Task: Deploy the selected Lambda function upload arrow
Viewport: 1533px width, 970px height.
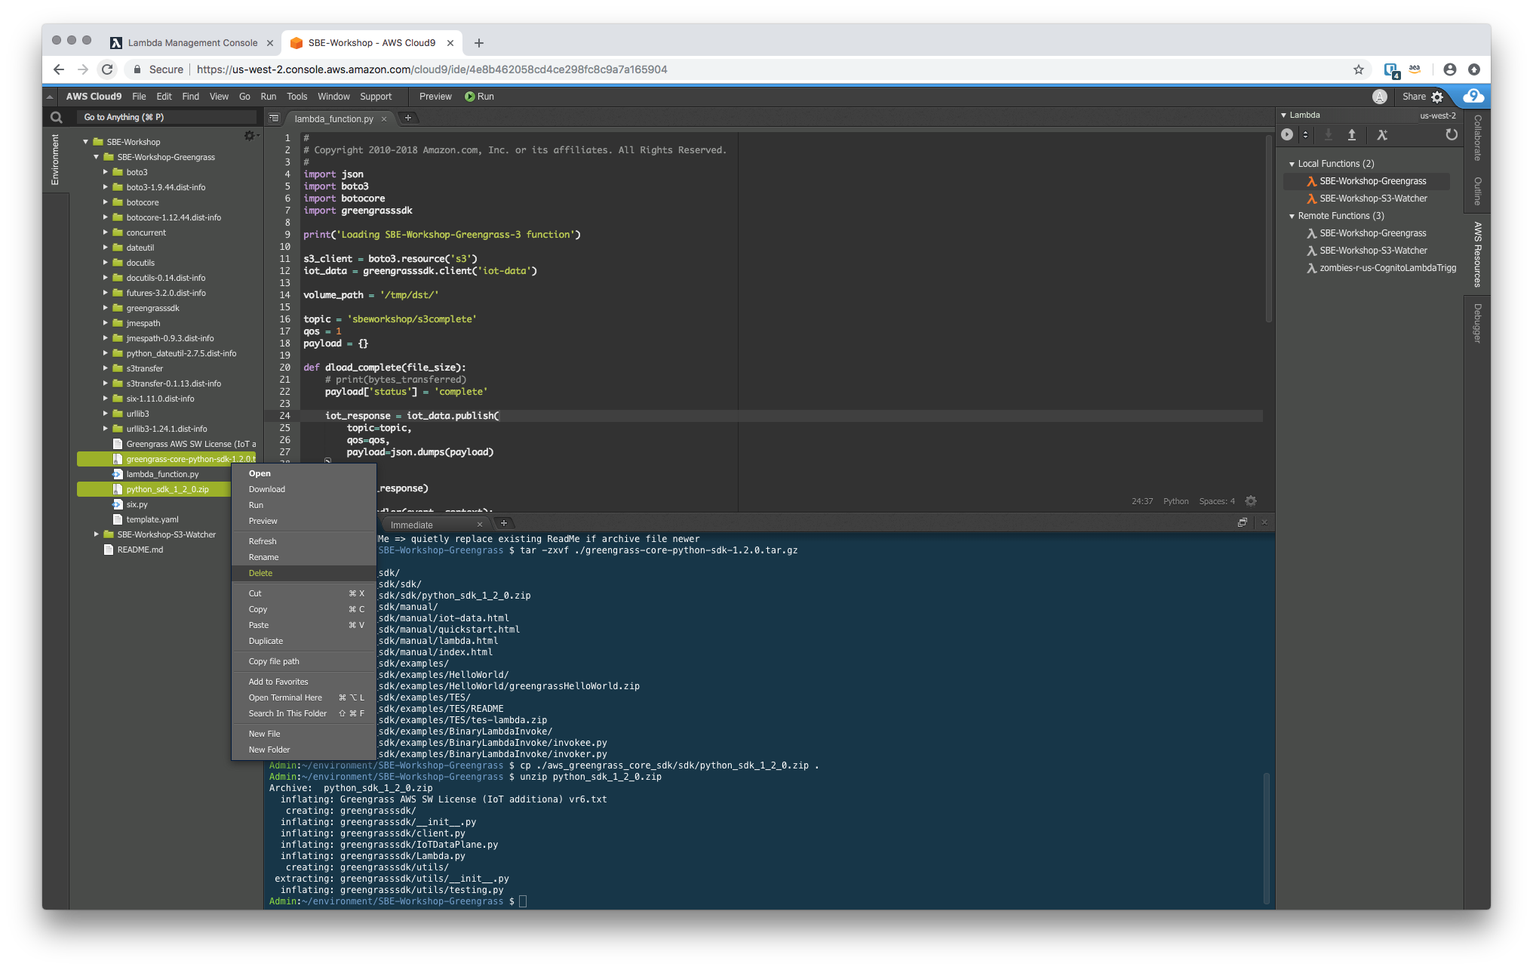Action: 1352,134
